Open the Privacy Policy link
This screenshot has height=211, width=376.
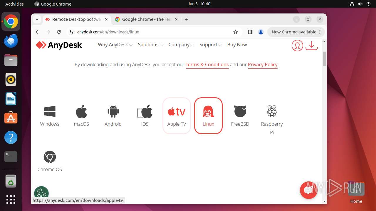[263, 64]
